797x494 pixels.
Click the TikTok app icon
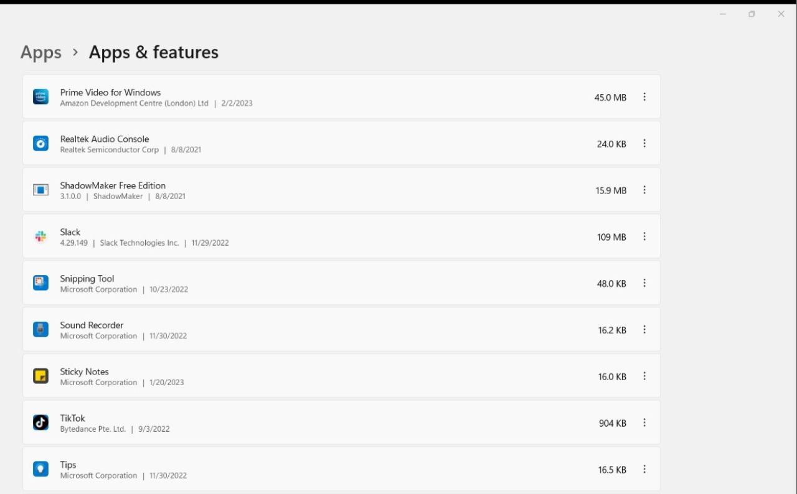click(40, 423)
